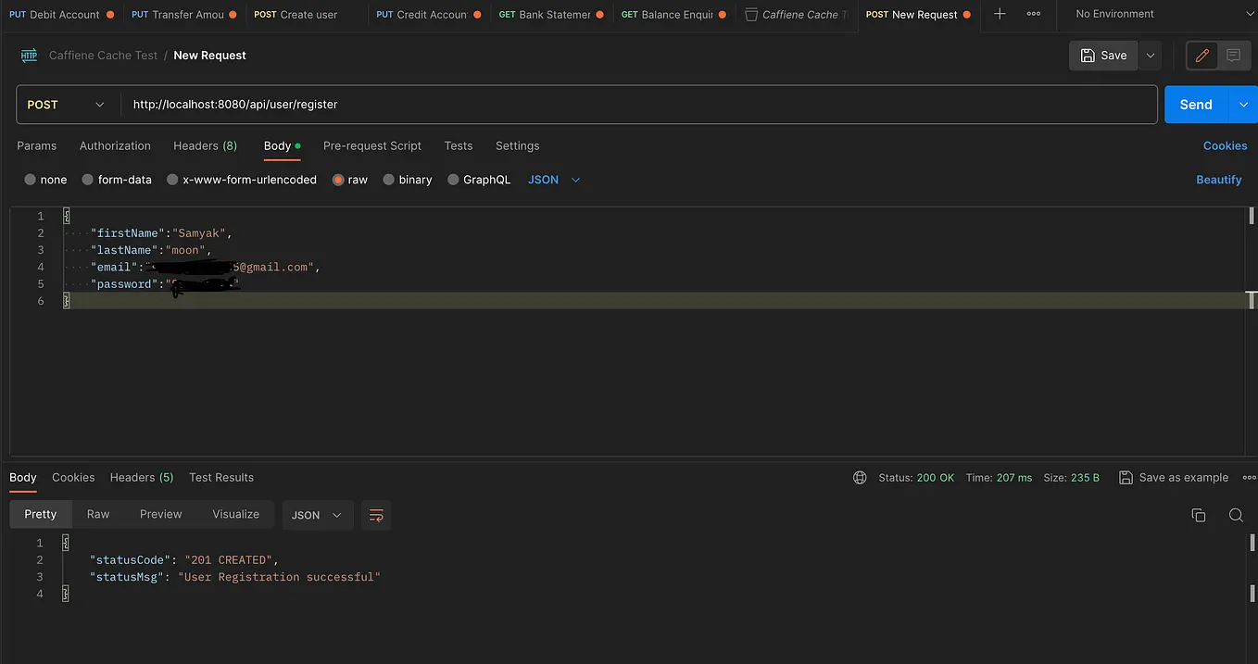Copy the response using the copy icon
1258x664 pixels.
[1199, 515]
